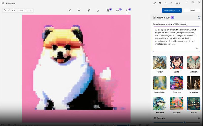This screenshot has height=126, width=203.
Task: Open the AI Background tool
Action: point(117,10)
